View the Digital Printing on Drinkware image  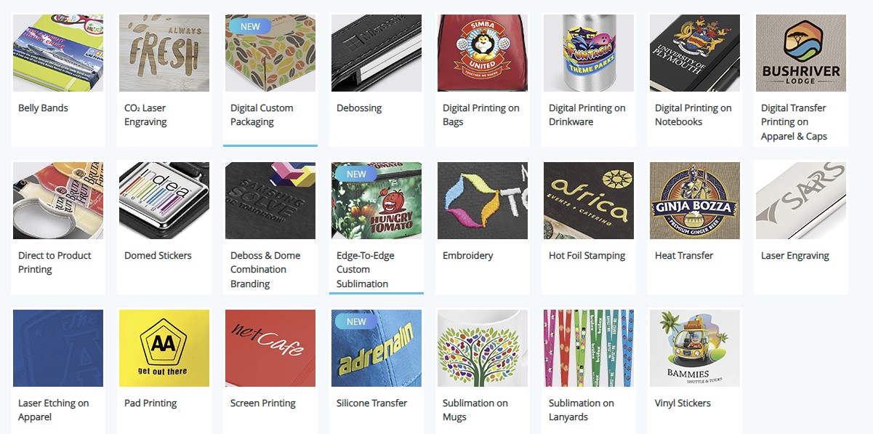click(x=589, y=53)
